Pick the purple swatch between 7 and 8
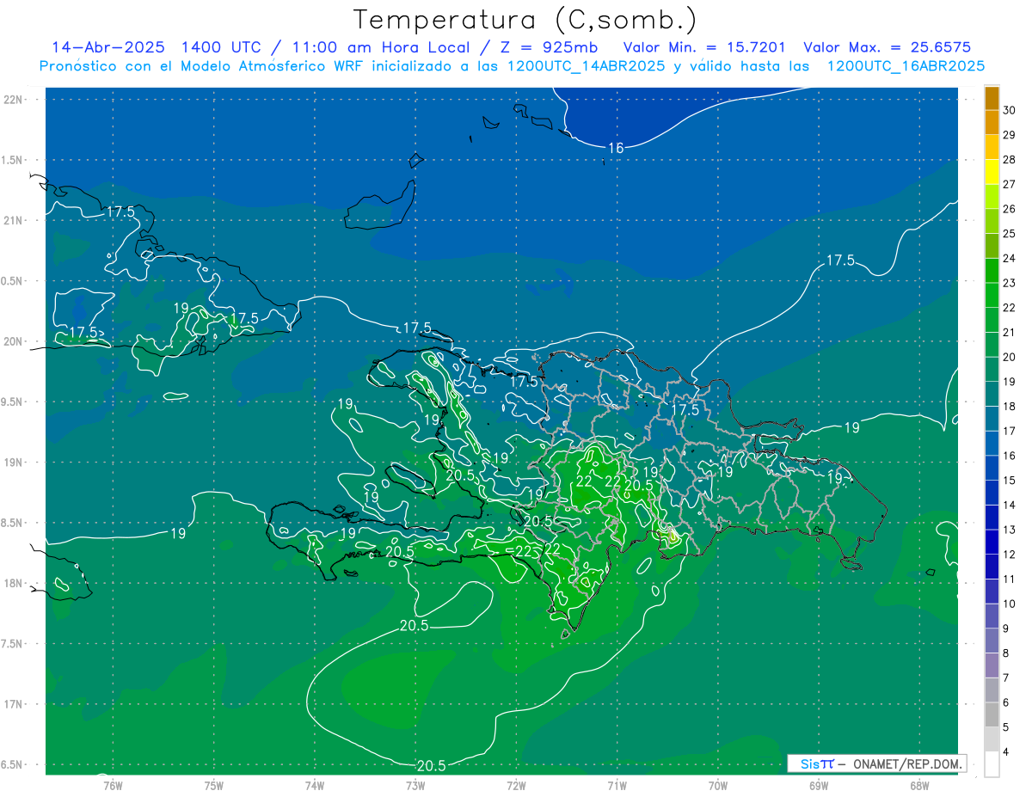The image size is (1032, 797). [992, 665]
